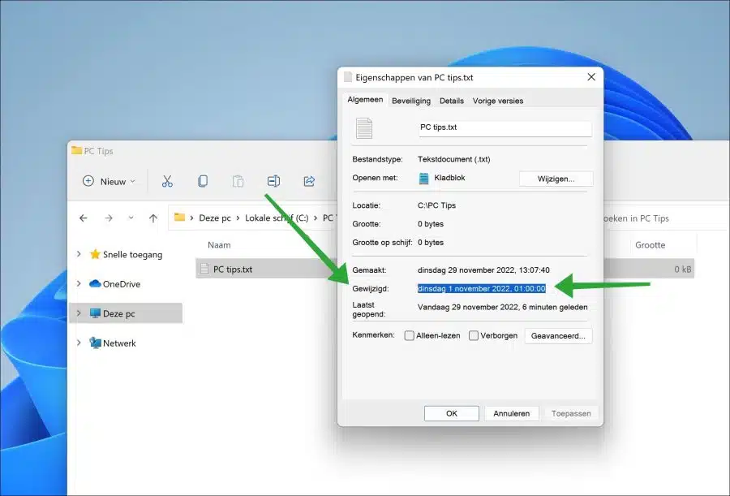Go up one folder with the up arrow

pyautogui.click(x=153, y=218)
